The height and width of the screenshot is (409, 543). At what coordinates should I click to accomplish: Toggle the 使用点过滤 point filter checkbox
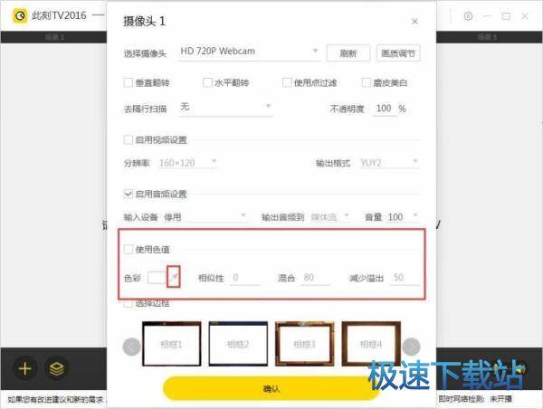[x=287, y=82]
